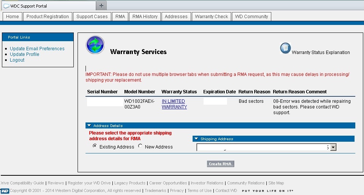
Task: Open the Investor Relations footer link
Action: pos(207,183)
